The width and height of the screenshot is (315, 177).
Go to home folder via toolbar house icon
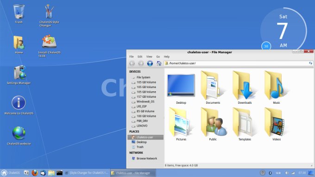(x=159, y=63)
